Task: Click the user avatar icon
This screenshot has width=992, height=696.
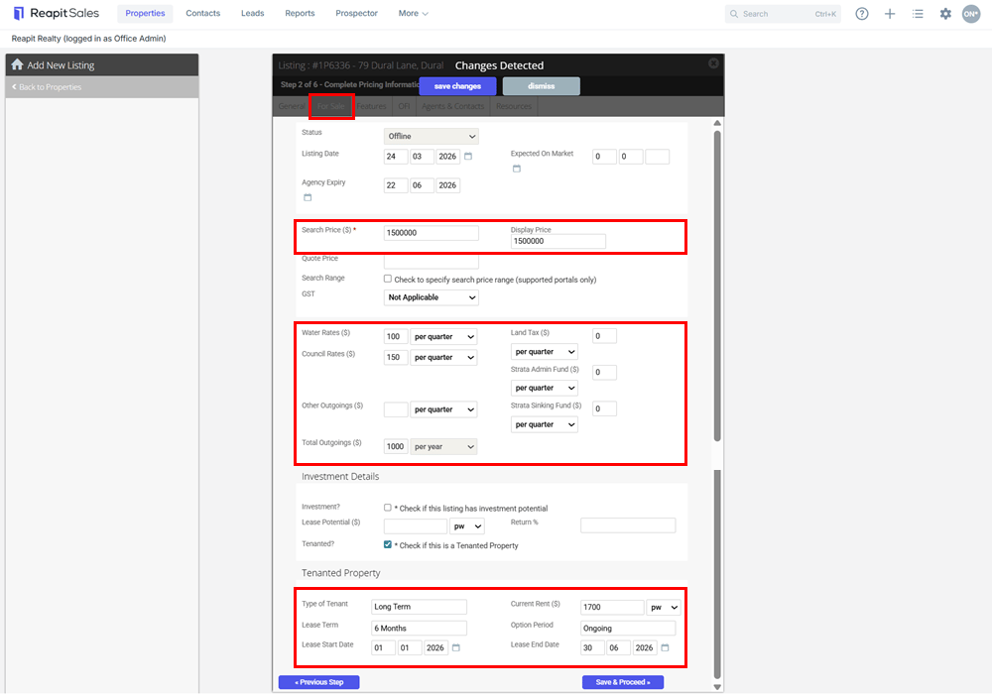Action: pyautogui.click(x=971, y=13)
